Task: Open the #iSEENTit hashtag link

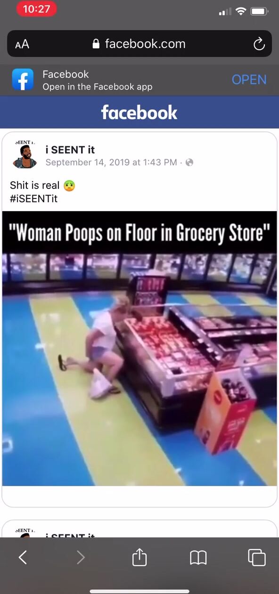Action: [x=33, y=199]
